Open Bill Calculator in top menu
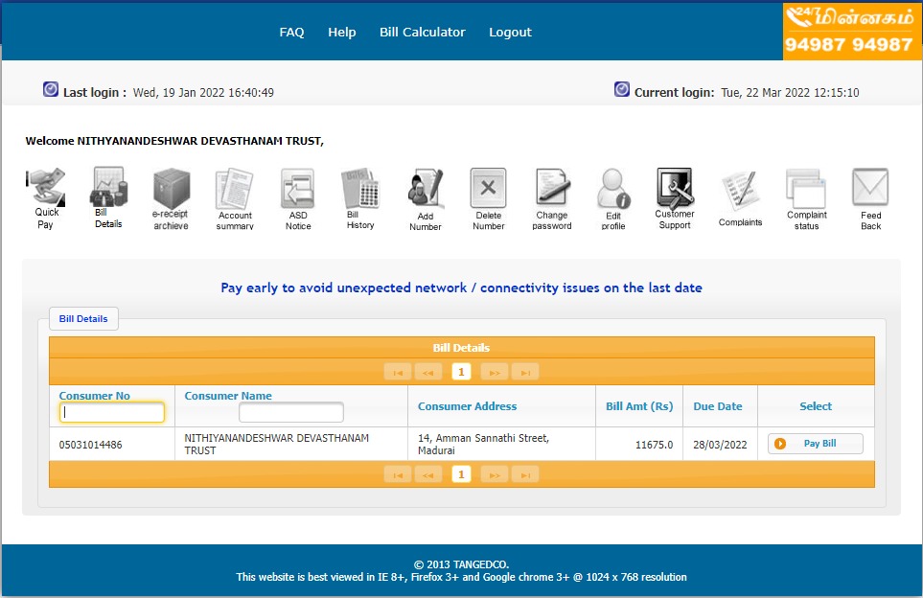The width and height of the screenshot is (923, 598). coord(422,32)
